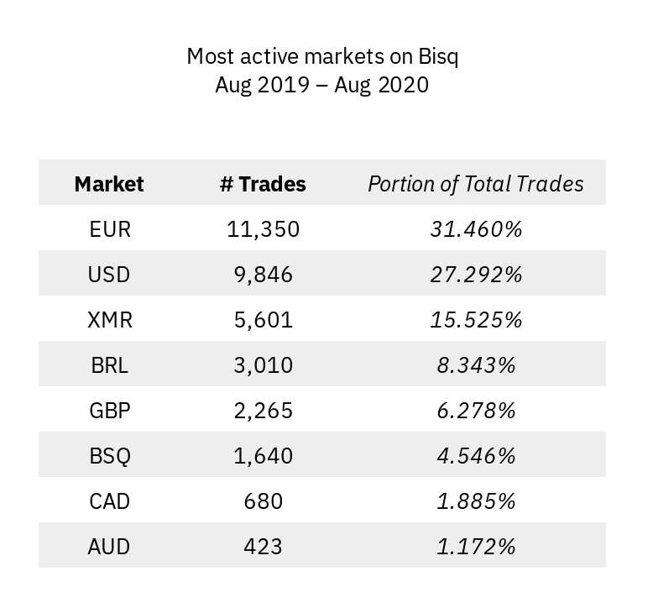Click the "Aug 2019 – Aug 2020" subtitle

click(322, 86)
